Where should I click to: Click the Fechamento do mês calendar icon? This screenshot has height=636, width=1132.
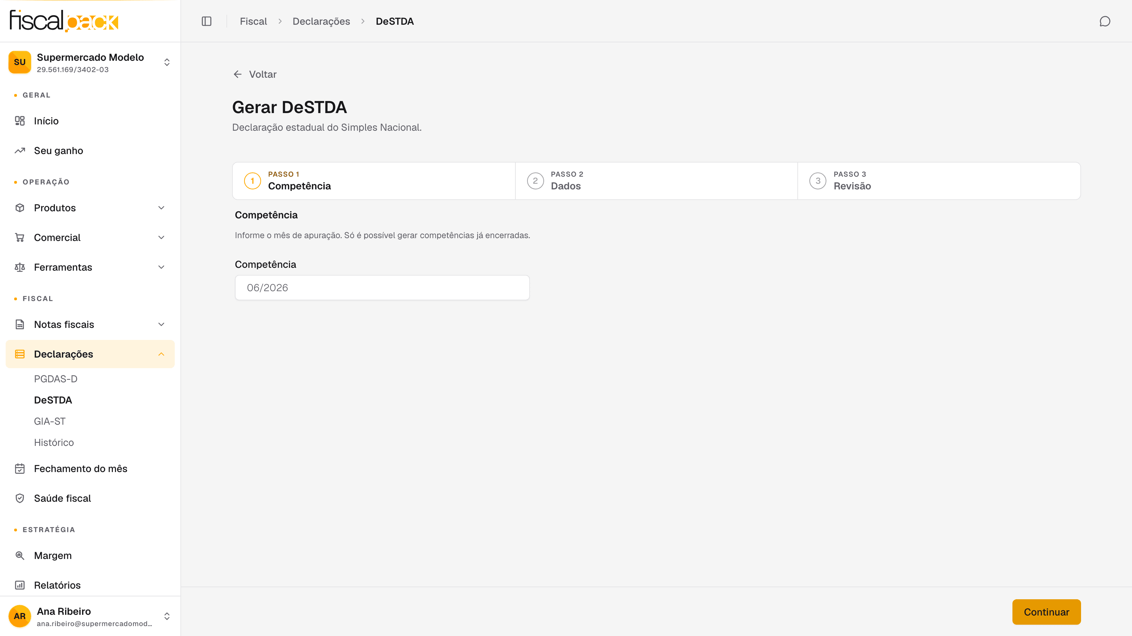tap(20, 469)
